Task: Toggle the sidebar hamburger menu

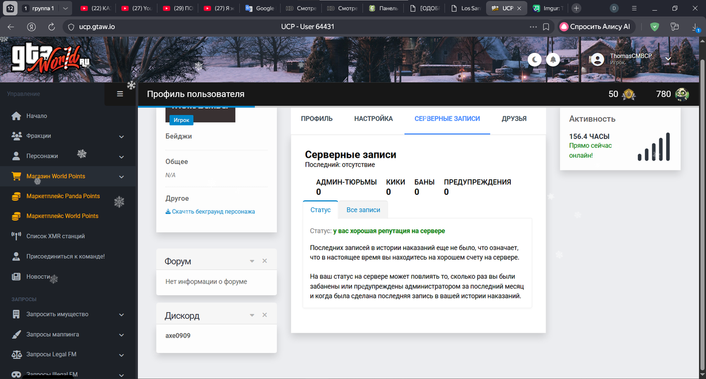Action: 120,94
